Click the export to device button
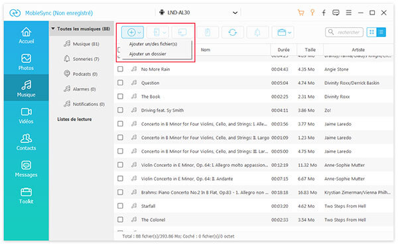 [x=157, y=32]
